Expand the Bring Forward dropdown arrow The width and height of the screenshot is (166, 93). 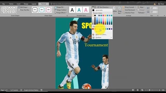click(135, 7)
